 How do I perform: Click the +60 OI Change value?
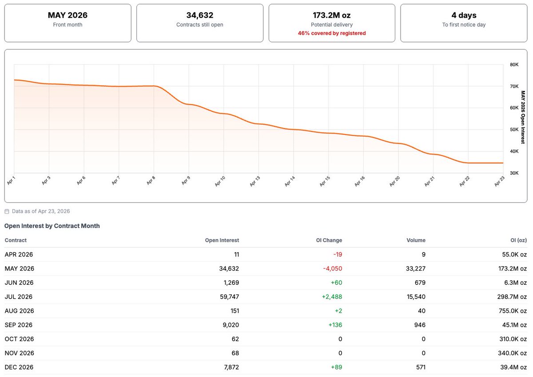pos(337,283)
